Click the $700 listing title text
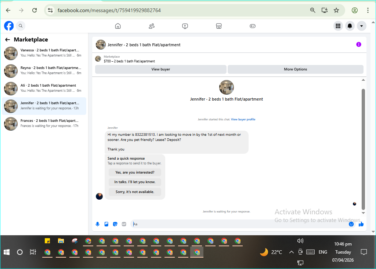376x269 pixels. click(129, 61)
